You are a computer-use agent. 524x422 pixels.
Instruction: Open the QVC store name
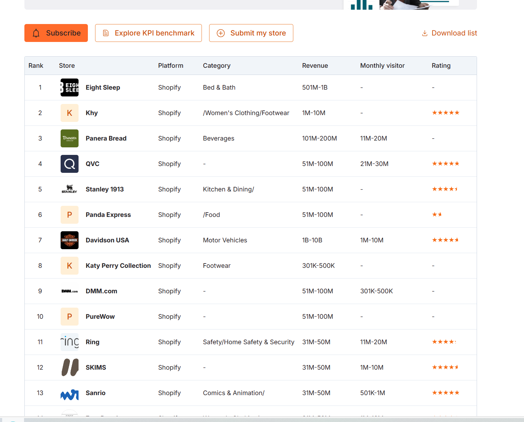click(93, 164)
